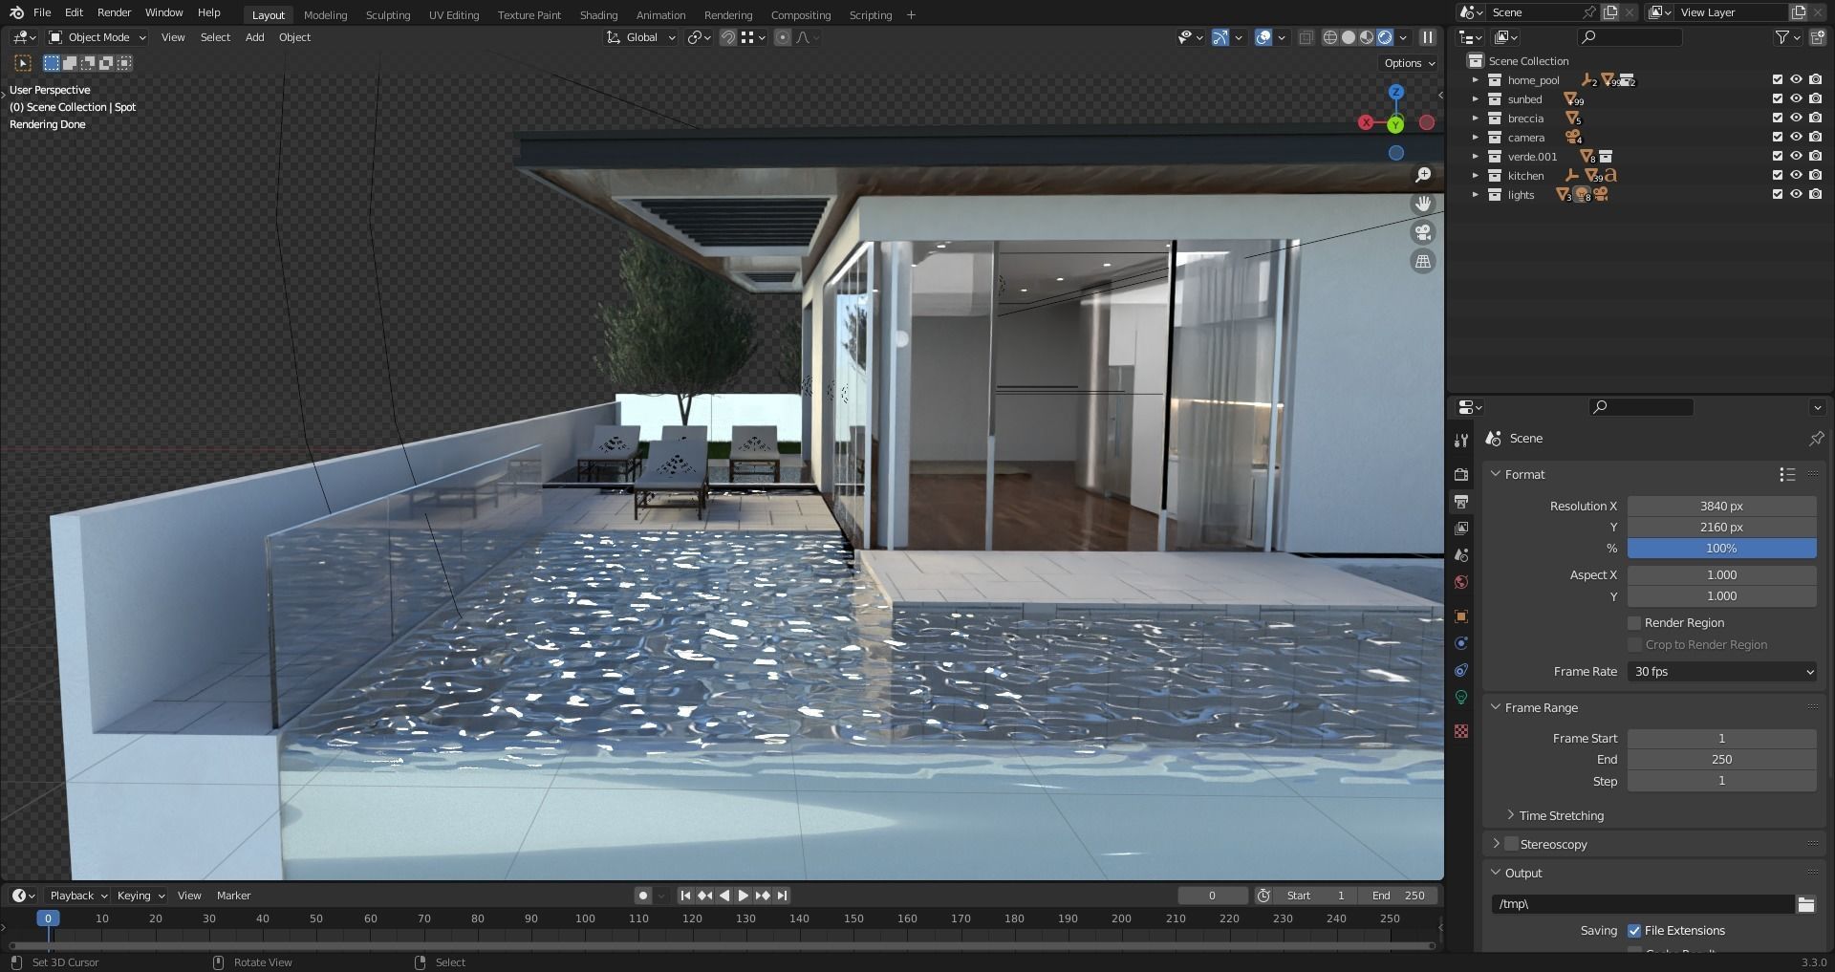Screen dimensions: 1835x972
Task: Select material preview viewport shading
Action: [1366, 37]
